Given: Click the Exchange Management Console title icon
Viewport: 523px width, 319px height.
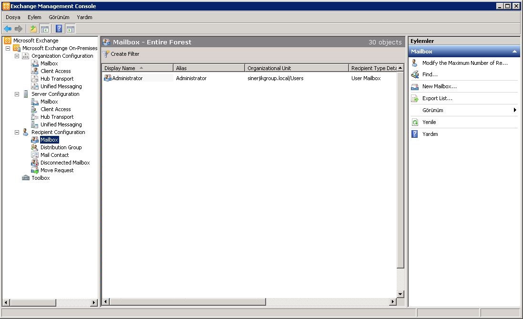Looking at the screenshot, I should pyautogui.click(x=6, y=6).
